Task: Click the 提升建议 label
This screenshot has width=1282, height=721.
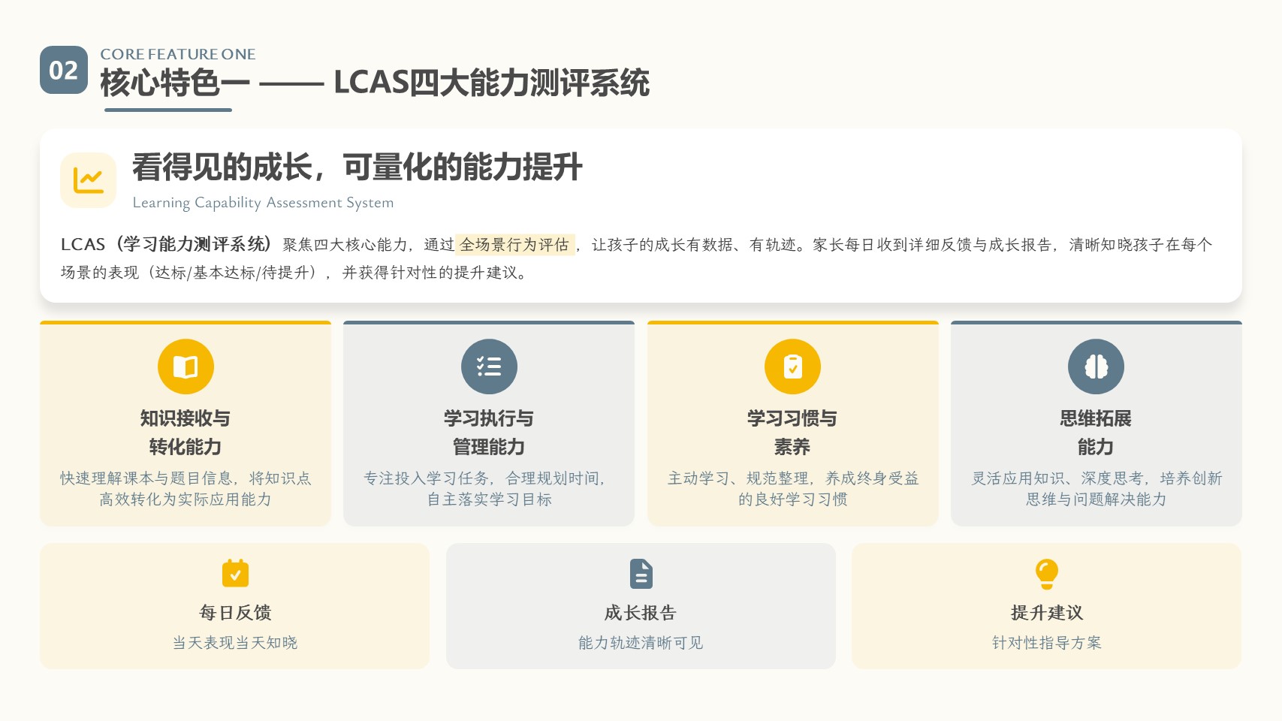Action: click(x=1046, y=613)
